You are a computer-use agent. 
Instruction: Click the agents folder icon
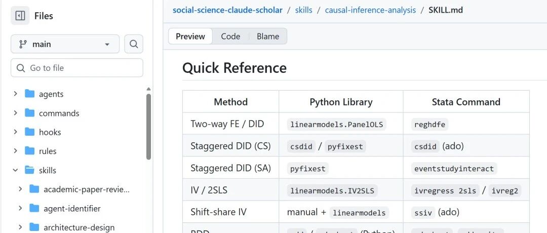(x=30, y=94)
